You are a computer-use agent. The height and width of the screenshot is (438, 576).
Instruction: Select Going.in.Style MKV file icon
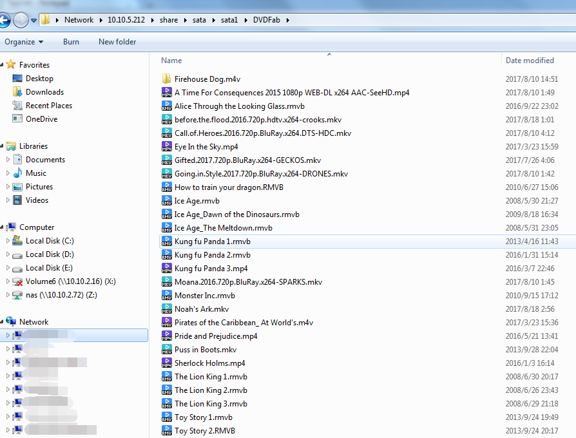tap(166, 174)
